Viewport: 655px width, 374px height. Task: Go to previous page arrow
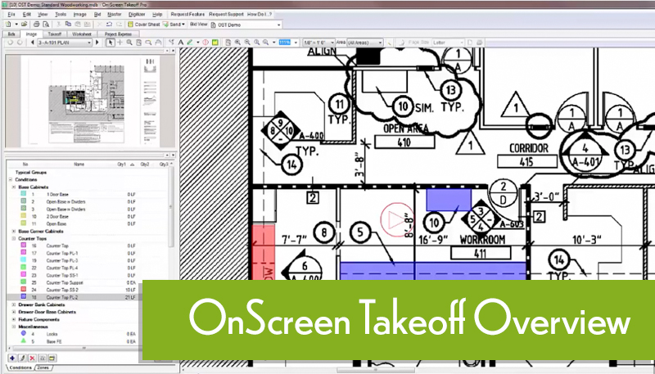tap(33, 43)
